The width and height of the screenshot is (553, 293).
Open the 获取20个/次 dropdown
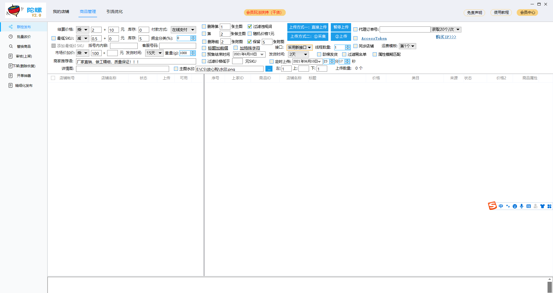pos(446,29)
